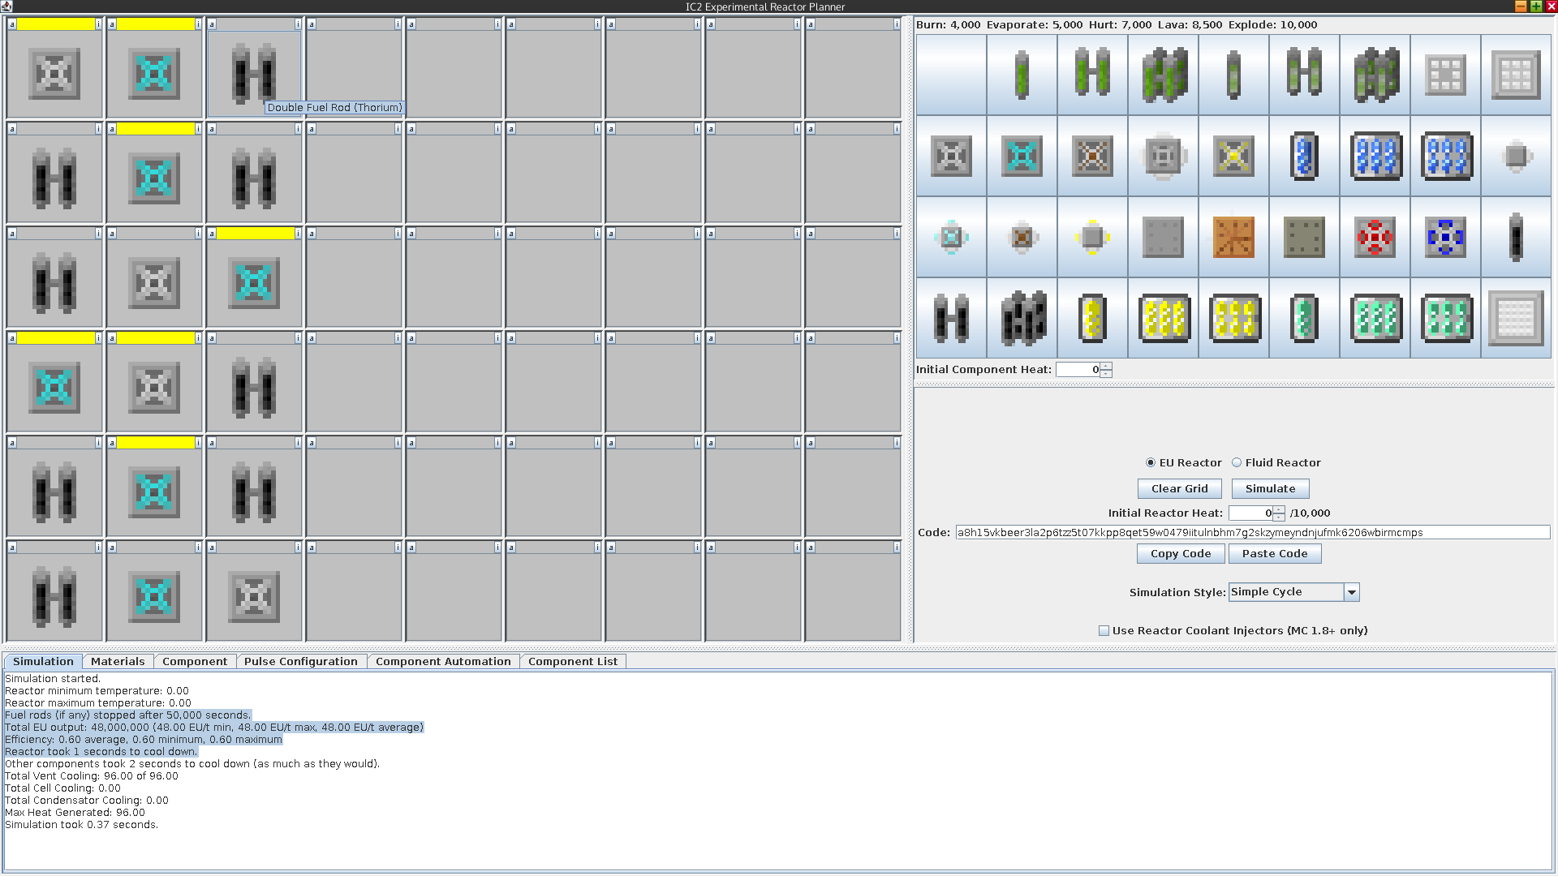This screenshot has width=1558, height=876.
Task: Select the quad thorium fuel rod in palette
Action: point(1022,318)
